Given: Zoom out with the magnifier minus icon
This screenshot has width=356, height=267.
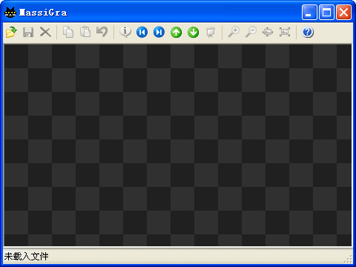Looking at the screenshot, I should click(251, 32).
